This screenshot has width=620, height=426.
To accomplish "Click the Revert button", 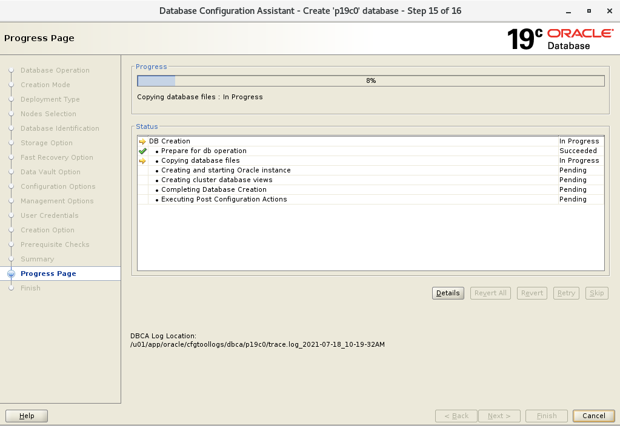I will pos(532,293).
